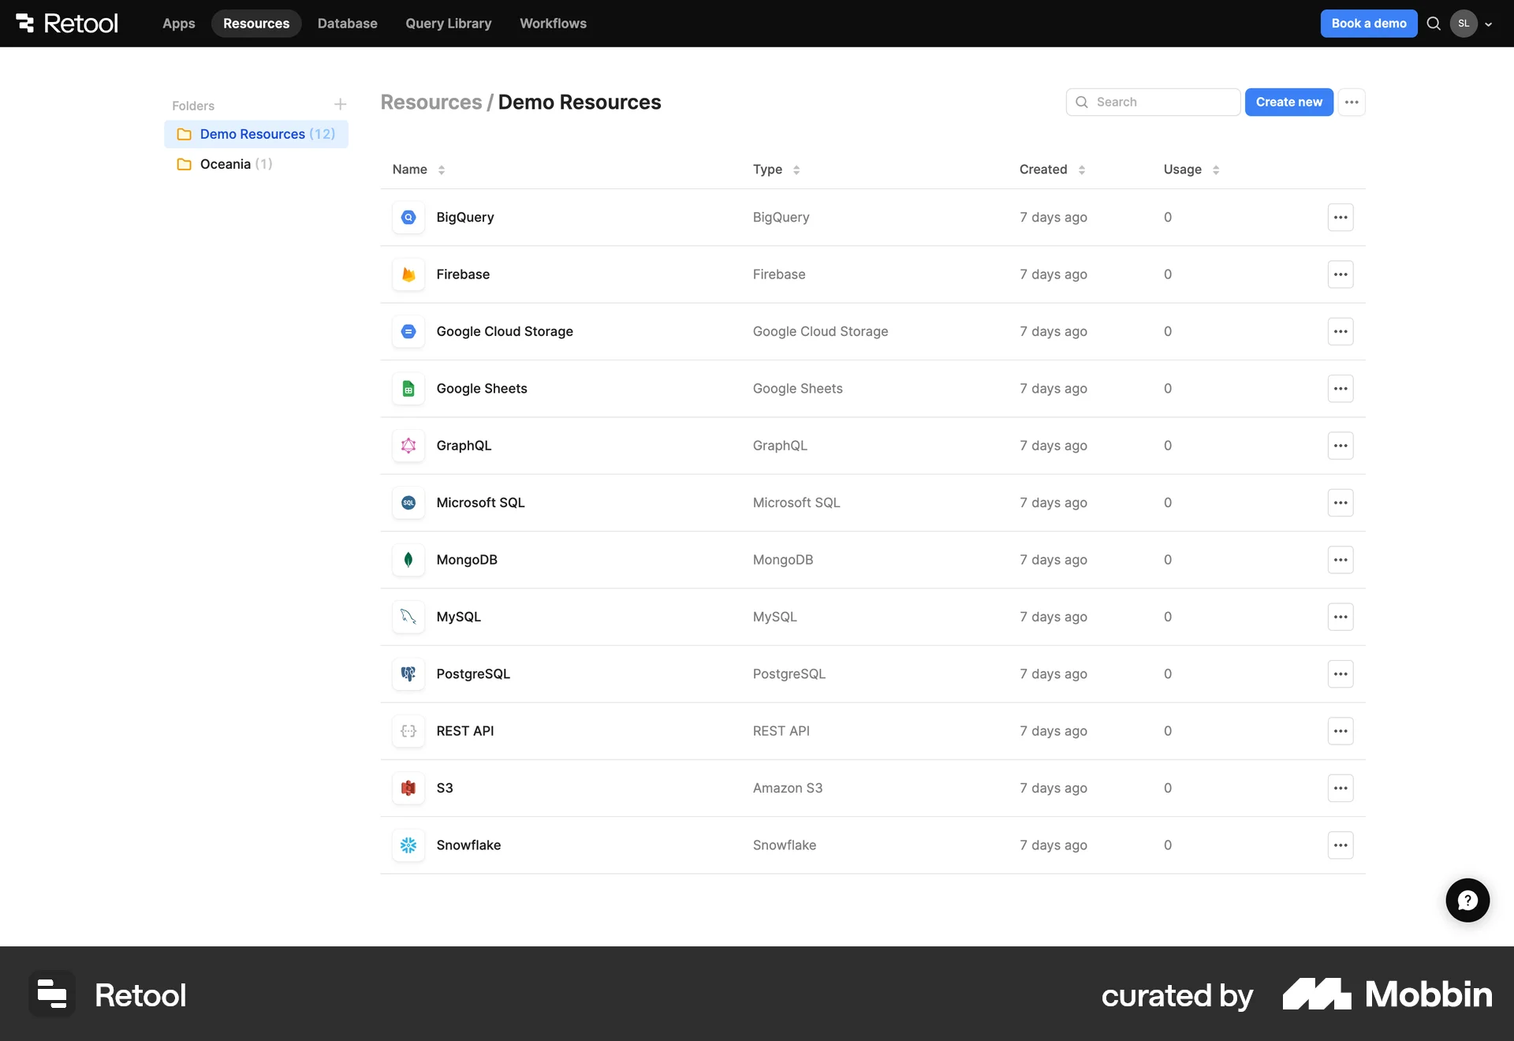
Task: Click the BigQuery resource icon
Action: point(408,217)
